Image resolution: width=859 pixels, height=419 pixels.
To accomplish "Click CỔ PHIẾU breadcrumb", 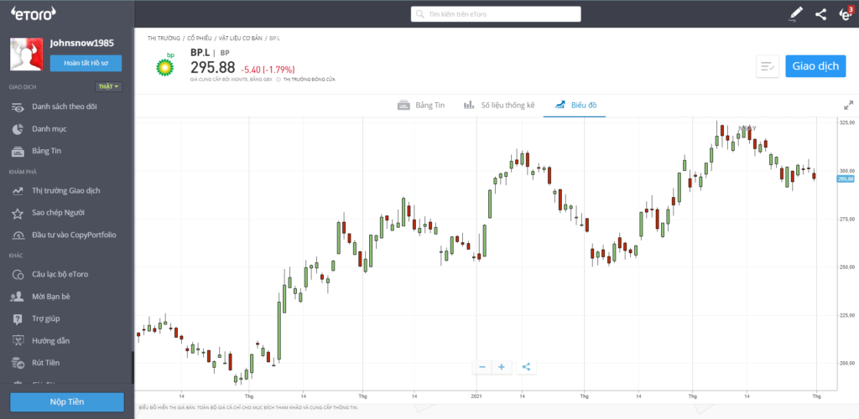I will coord(200,39).
